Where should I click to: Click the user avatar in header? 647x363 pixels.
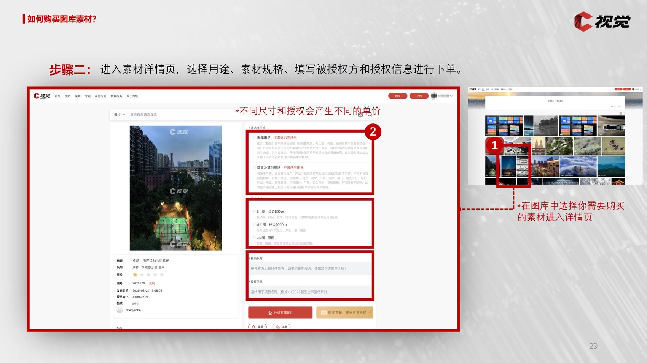(433, 96)
